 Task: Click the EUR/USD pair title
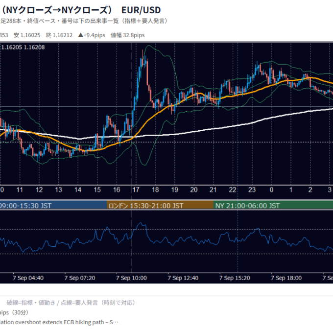click(141, 10)
